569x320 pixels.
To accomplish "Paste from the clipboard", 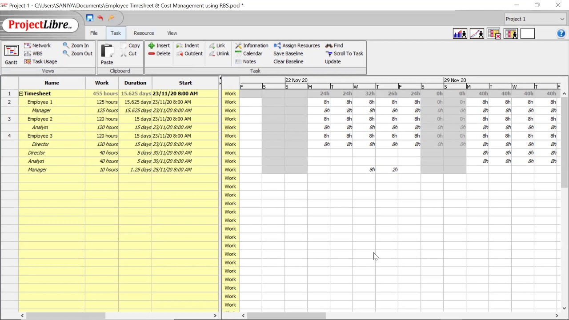I will (x=107, y=55).
